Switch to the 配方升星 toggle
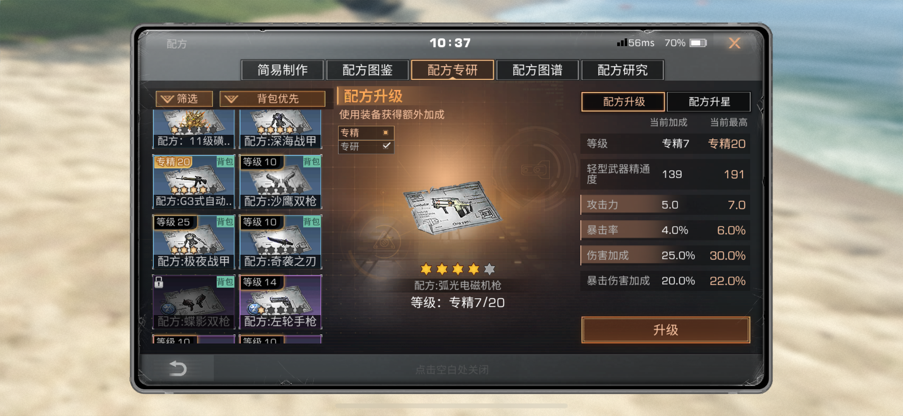This screenshot has height=416, width=903. (x=709, y=102)
